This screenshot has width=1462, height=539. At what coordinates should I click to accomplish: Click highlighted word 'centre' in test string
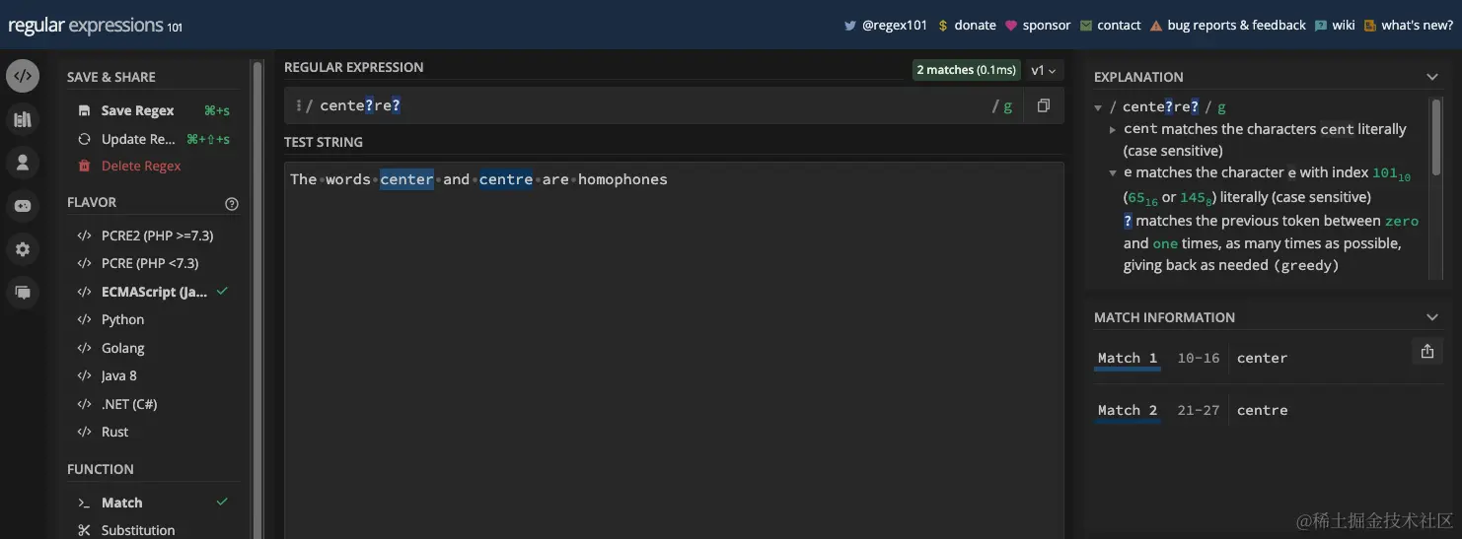(506, 179)
